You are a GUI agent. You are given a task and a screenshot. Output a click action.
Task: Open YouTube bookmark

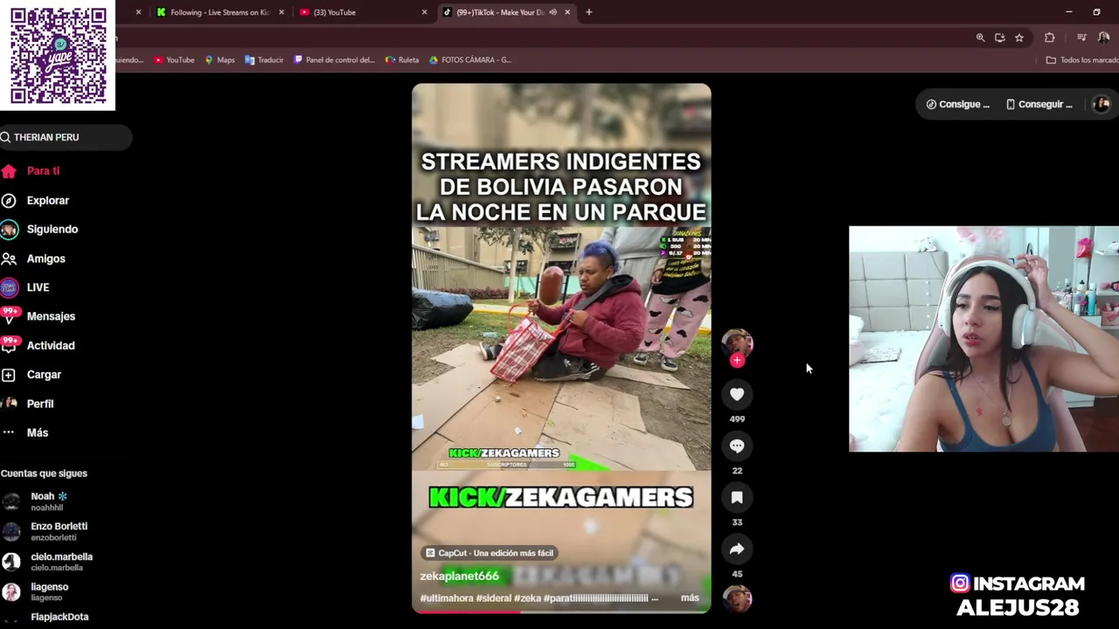pos(174,60)
